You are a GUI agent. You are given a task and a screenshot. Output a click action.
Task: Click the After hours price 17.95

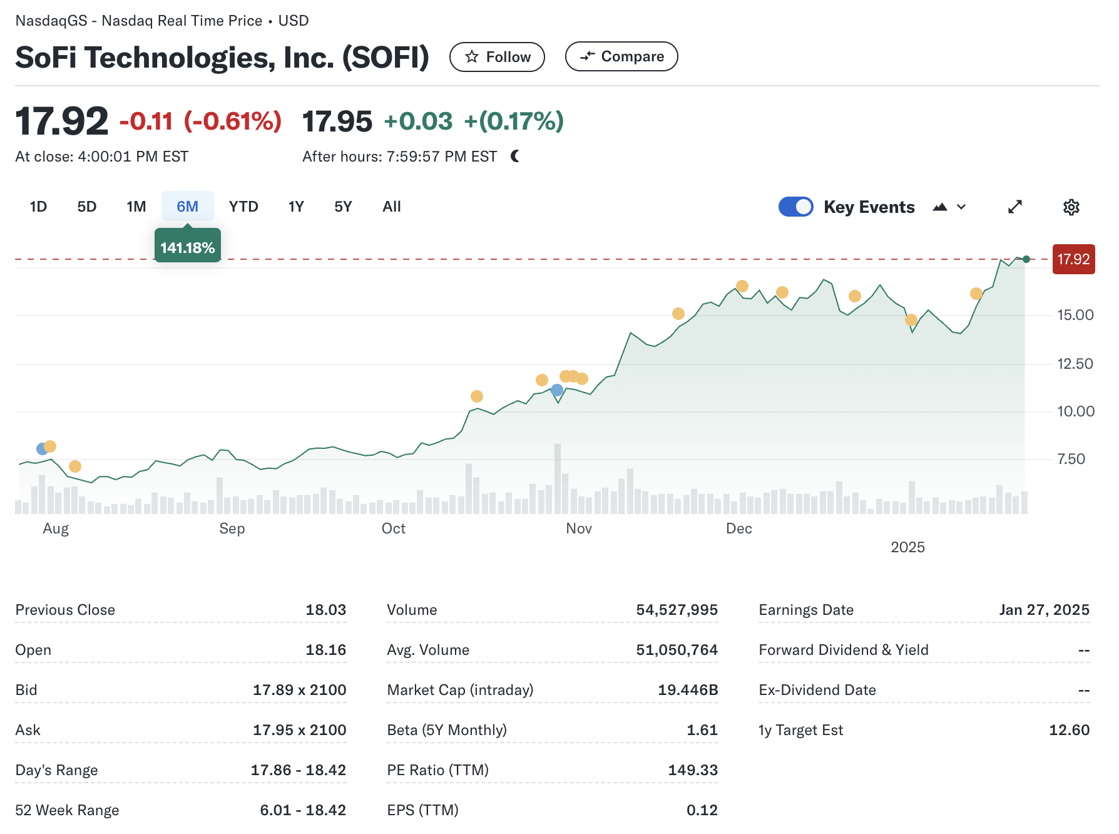[x=337, y=121]
